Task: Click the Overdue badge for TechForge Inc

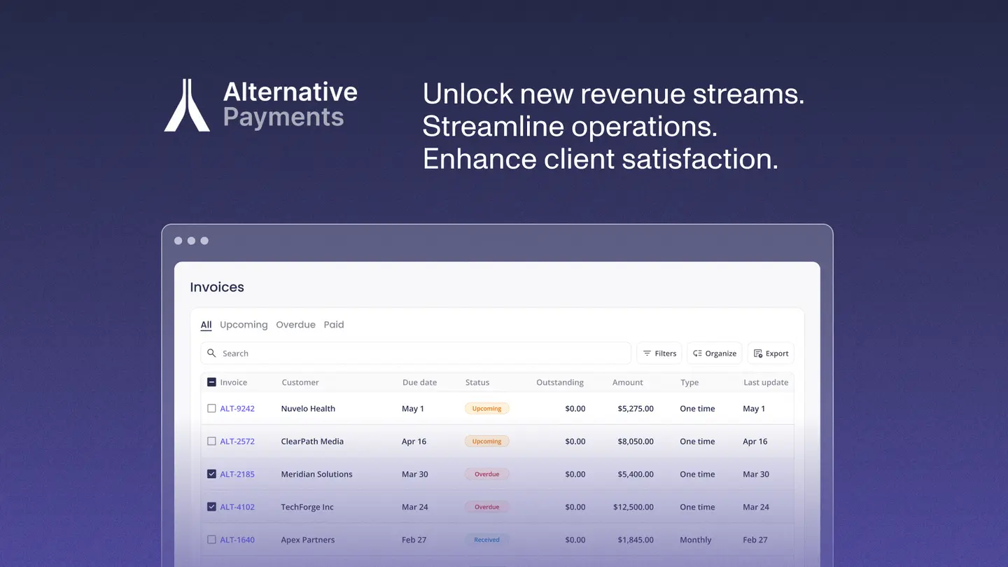Action: tap(486, 507)
